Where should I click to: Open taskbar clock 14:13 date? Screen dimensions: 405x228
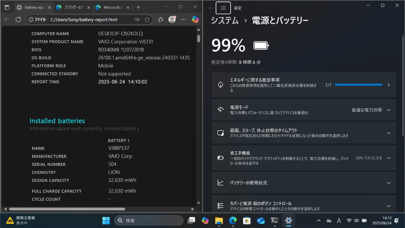click(382, 221)
